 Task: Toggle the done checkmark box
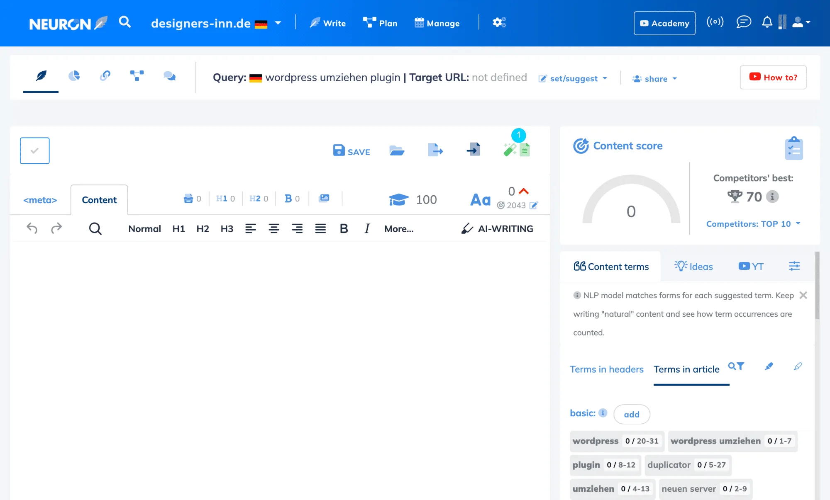point(35,150)
